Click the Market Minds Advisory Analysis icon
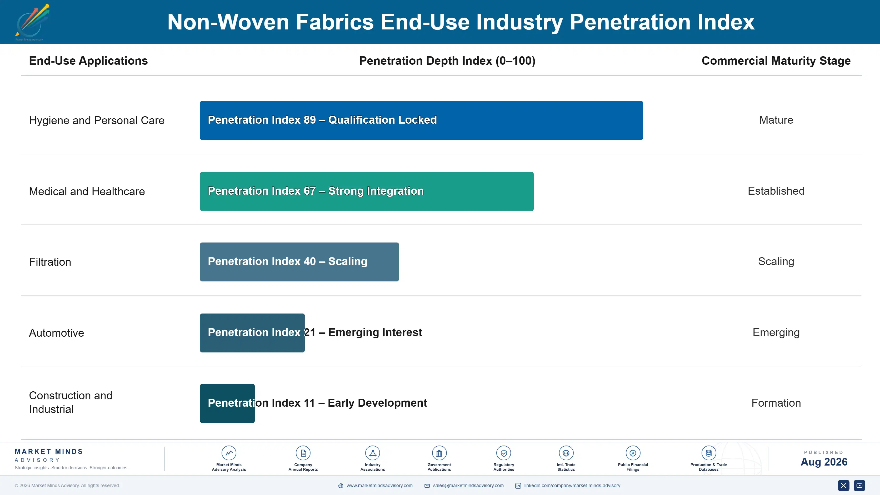Screen dimensions: 880x495 [229, 453]
